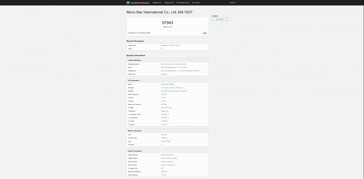The width and height of the screenshot is (364, 179).
Task: Click the OpenCL Information table header
Action: click(167, 151)
